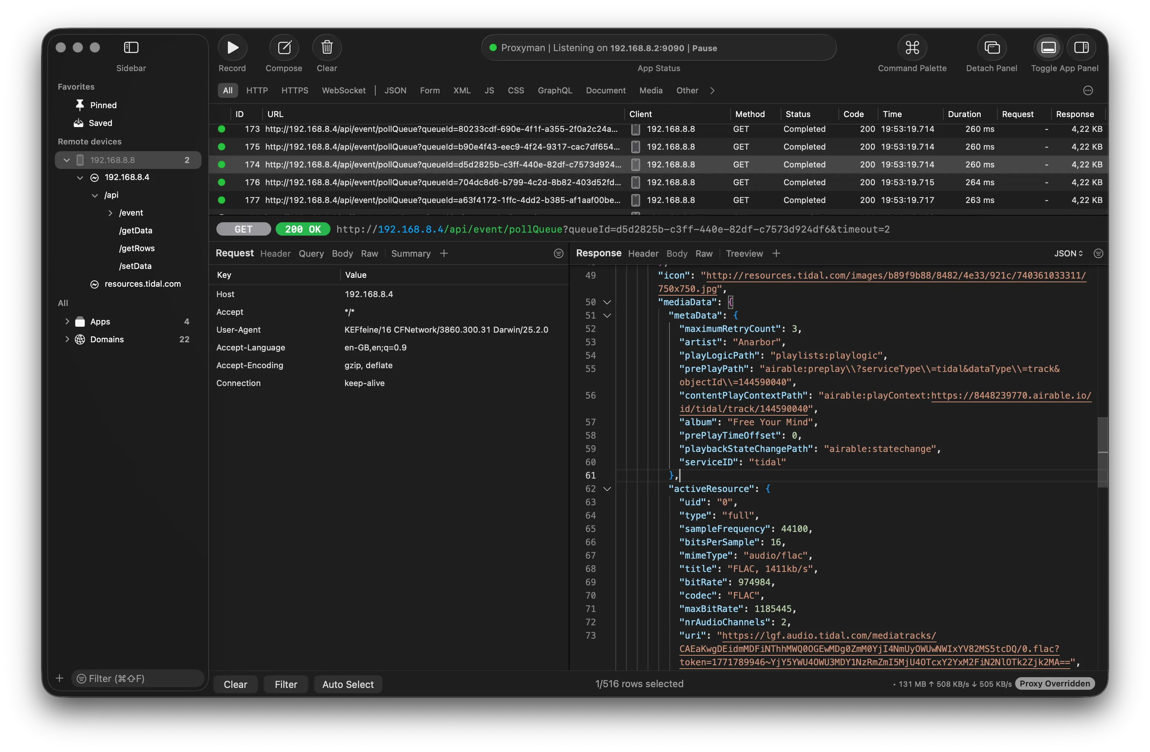This screenshot has height=752, width=1150.
Task: Click the Sidebar toggle icon
Action: (131, 47)
